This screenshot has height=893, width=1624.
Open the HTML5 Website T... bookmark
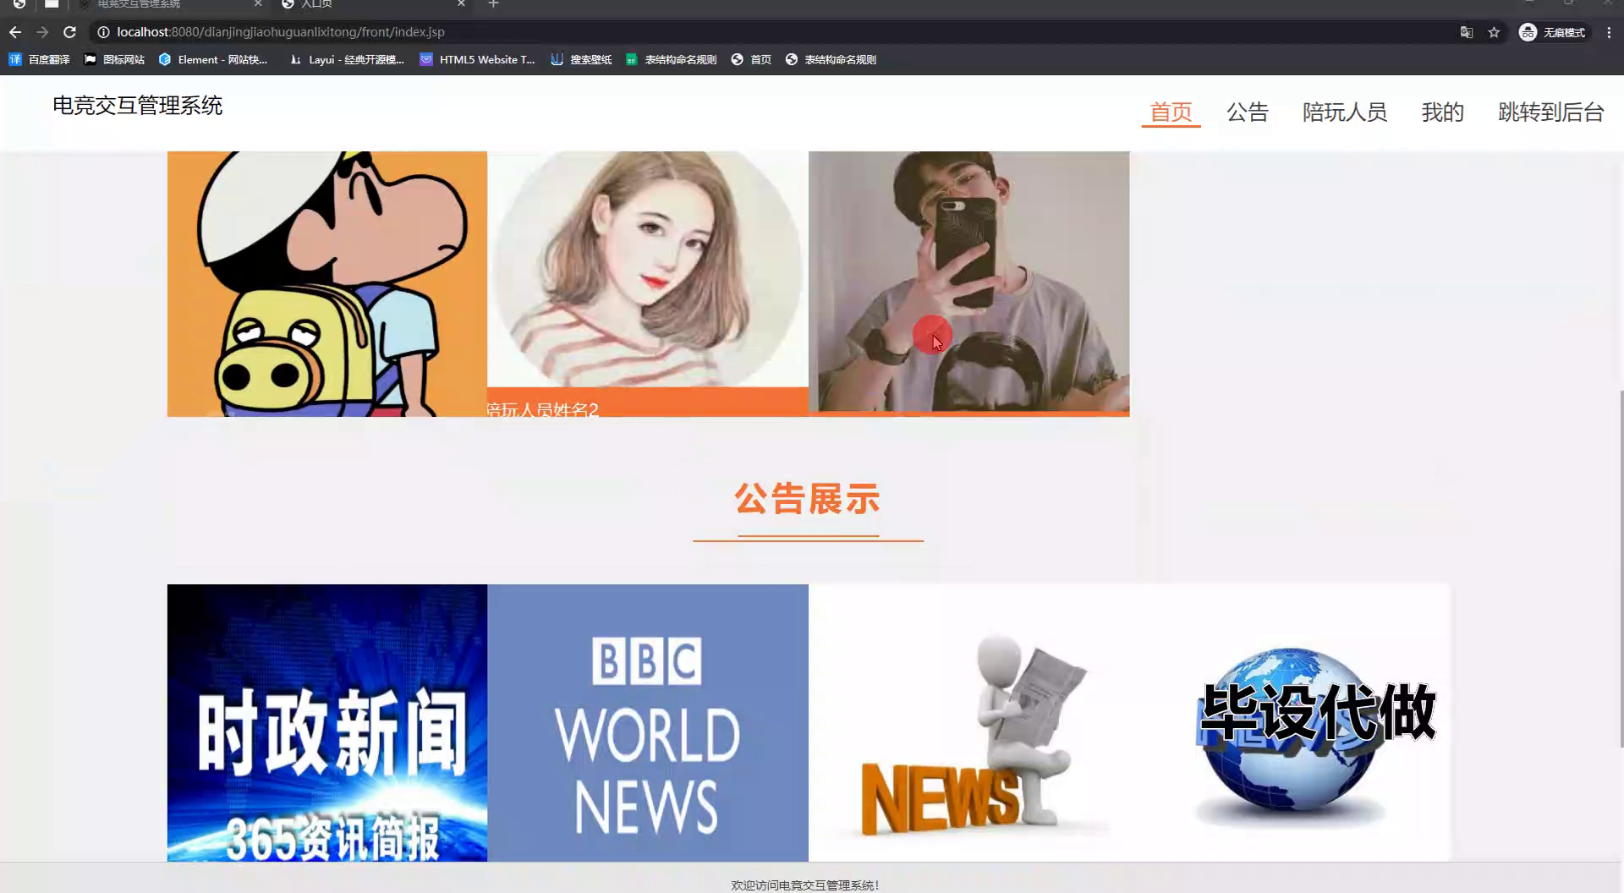pos(478,59)
